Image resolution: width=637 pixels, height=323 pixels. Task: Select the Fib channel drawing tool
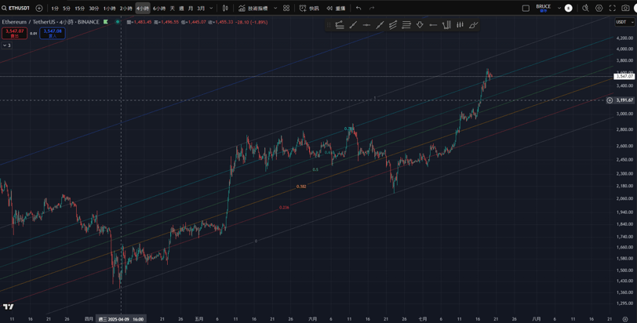(x=393, y=25)
